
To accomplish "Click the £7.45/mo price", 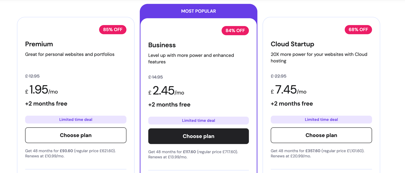I will 289,90.
